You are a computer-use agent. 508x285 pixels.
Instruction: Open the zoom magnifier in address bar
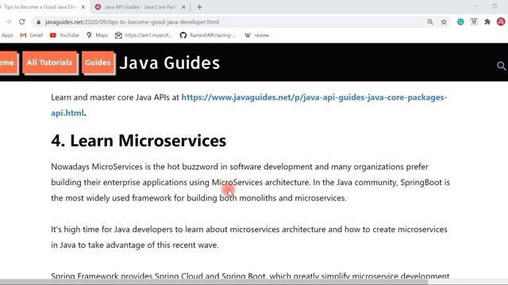point(430,22)
